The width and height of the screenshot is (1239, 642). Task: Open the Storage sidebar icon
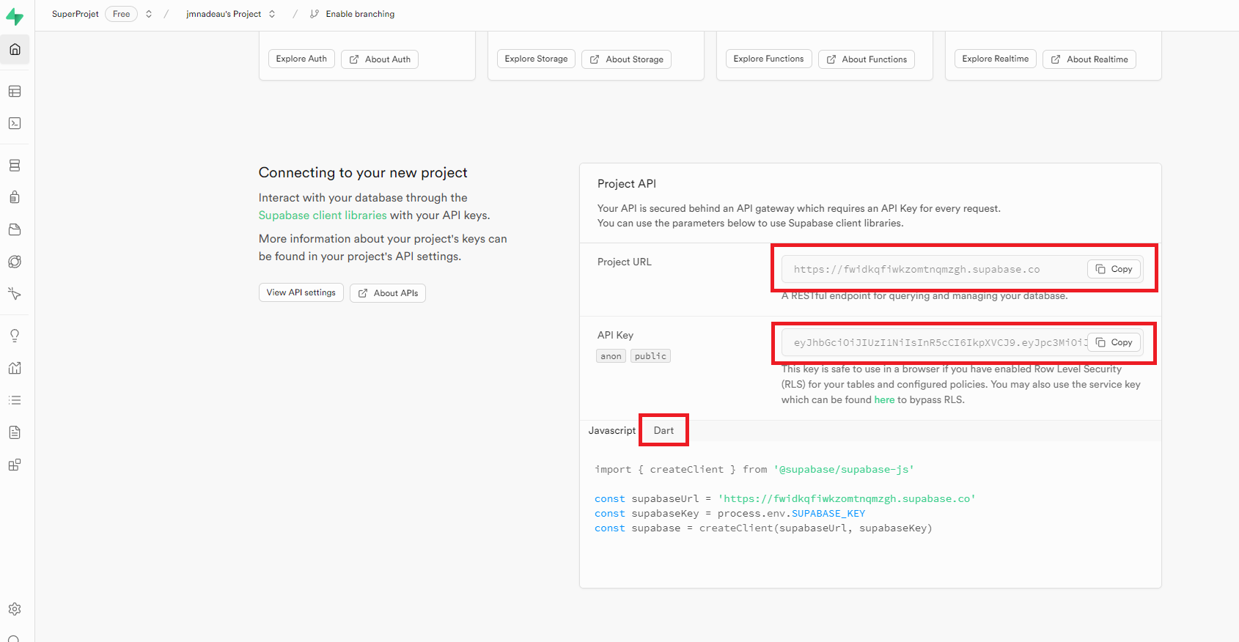[x=15, y=229]
